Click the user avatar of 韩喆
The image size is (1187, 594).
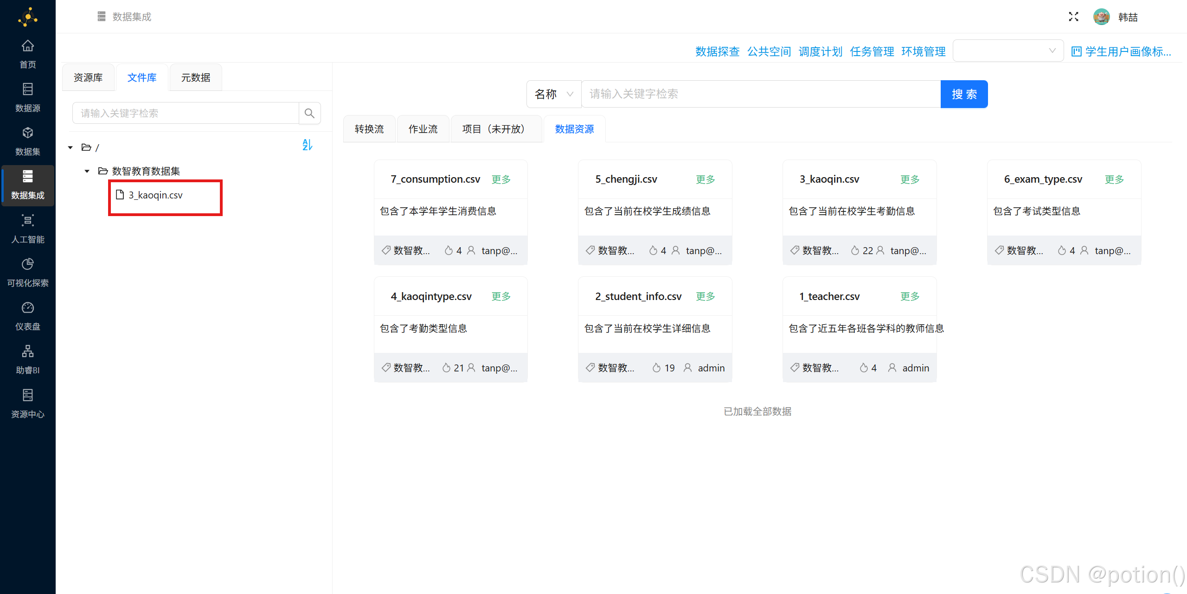(1102, 17)
